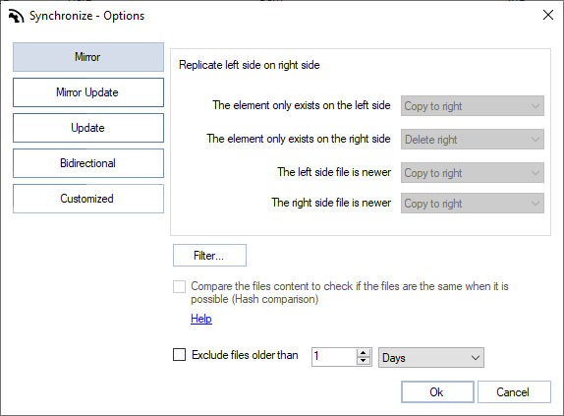Expand the left side file newer dropdown
Image resolution: width=564 pixels, height=416 pixels.
(473, 173)
